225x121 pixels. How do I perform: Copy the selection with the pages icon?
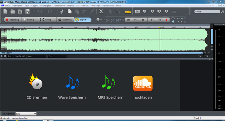(x=70, y=12)
